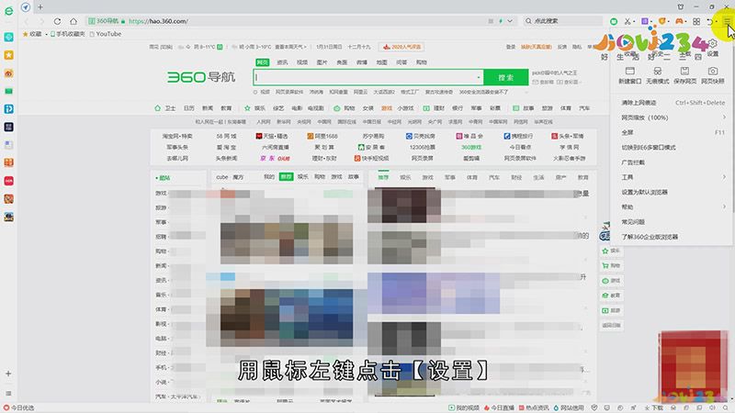Click the browser search box at top right

562,21
